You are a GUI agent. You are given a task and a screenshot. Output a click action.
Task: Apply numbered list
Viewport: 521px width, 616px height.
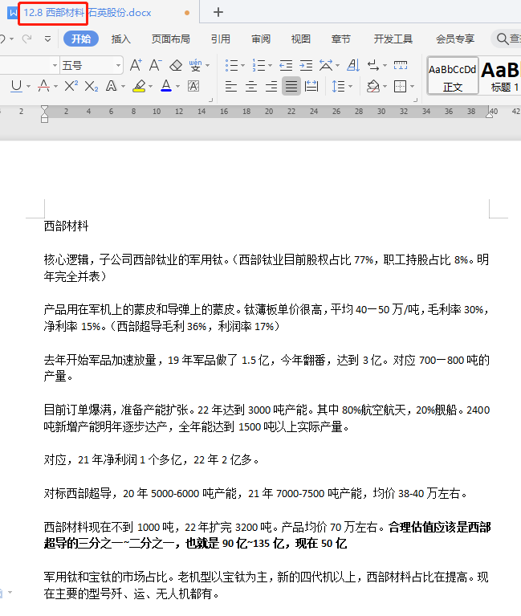point(258,65)
